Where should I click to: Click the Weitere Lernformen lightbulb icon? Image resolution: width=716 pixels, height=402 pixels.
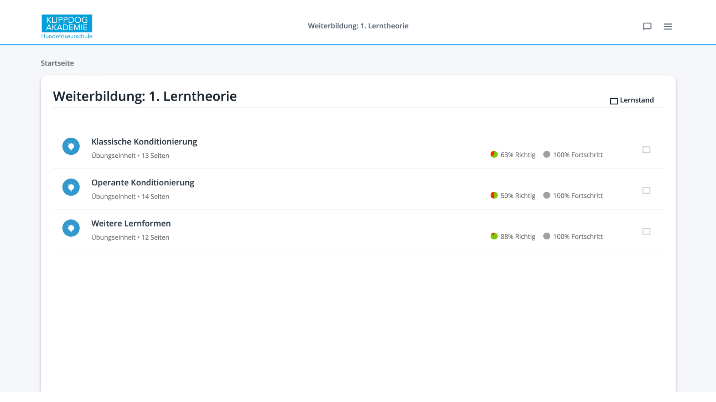click(x=71, y=228)
